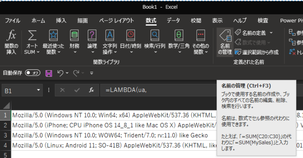Open 名前の管理 name manager
Image resolution: width=303 pixels, height=158 pixels.
(225, 42)
